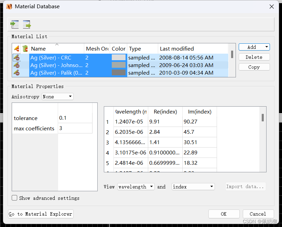Open the Add material dropdown
The height and width of the screenshot is (227, 282).
point(254,47)
